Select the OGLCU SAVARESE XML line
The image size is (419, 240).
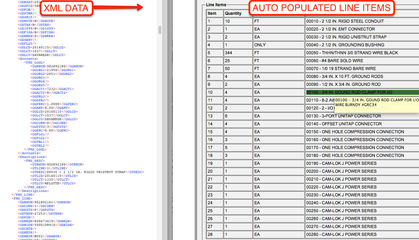(x=53, y=119)
